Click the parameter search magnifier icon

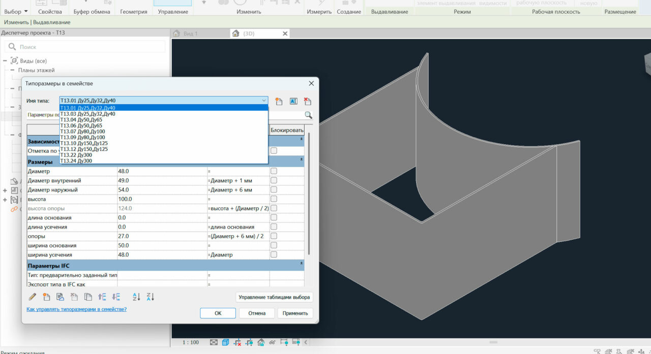tap(308, 115)
